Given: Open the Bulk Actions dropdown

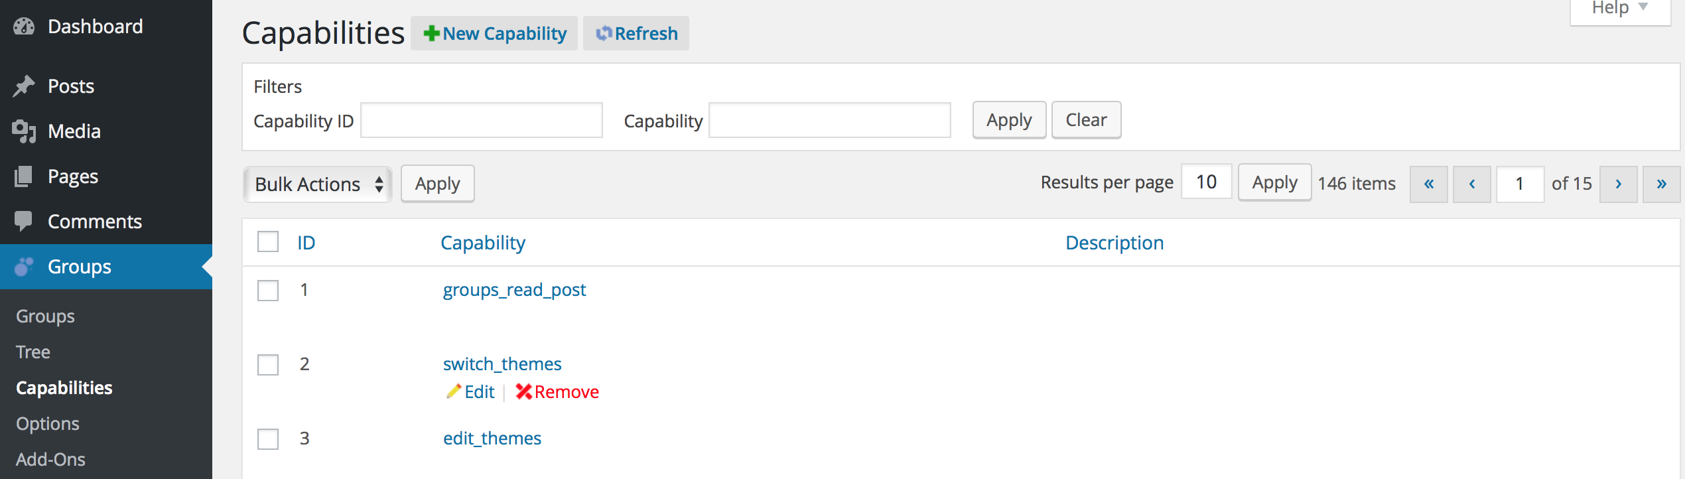Looking at the screenshot, I should [x=318, y=184].
